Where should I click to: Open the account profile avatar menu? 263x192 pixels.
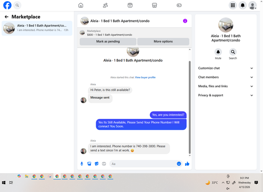252,5
